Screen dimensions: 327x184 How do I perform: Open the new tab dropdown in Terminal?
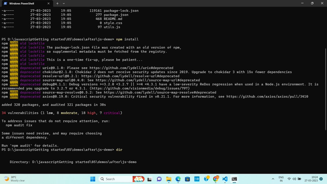[x=63, y=3]
